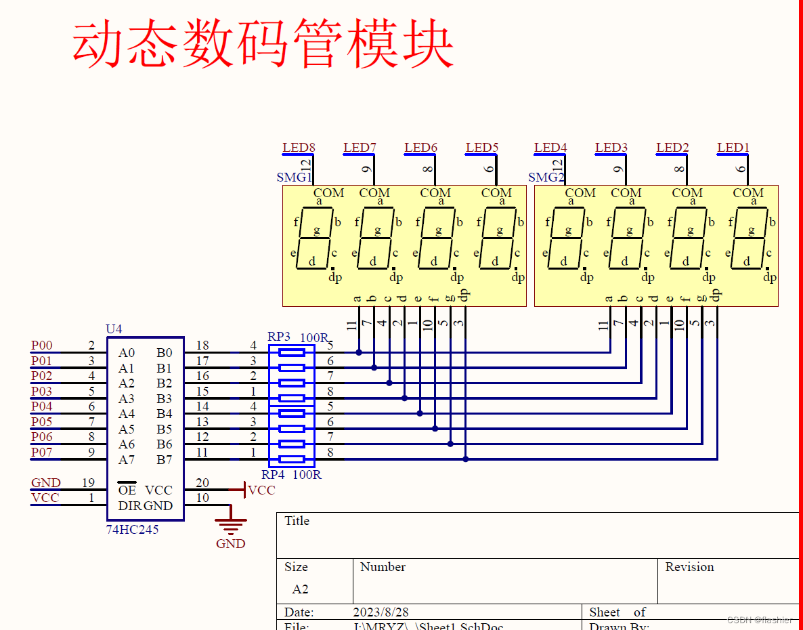Click the U4 designator

coord(114,329)
